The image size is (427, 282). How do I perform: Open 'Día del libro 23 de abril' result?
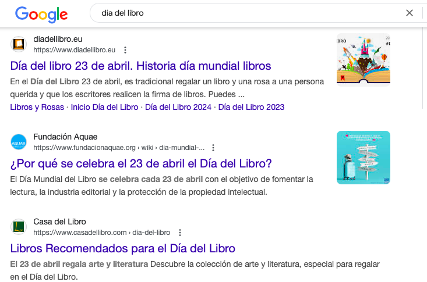coord(140,66)
